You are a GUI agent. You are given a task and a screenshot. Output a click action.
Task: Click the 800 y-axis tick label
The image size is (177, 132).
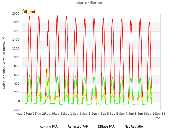tap(17, 66)
